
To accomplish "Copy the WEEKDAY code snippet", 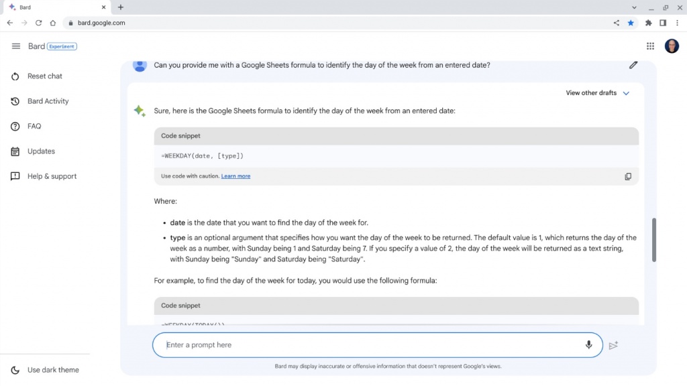I will pos(628,176).
